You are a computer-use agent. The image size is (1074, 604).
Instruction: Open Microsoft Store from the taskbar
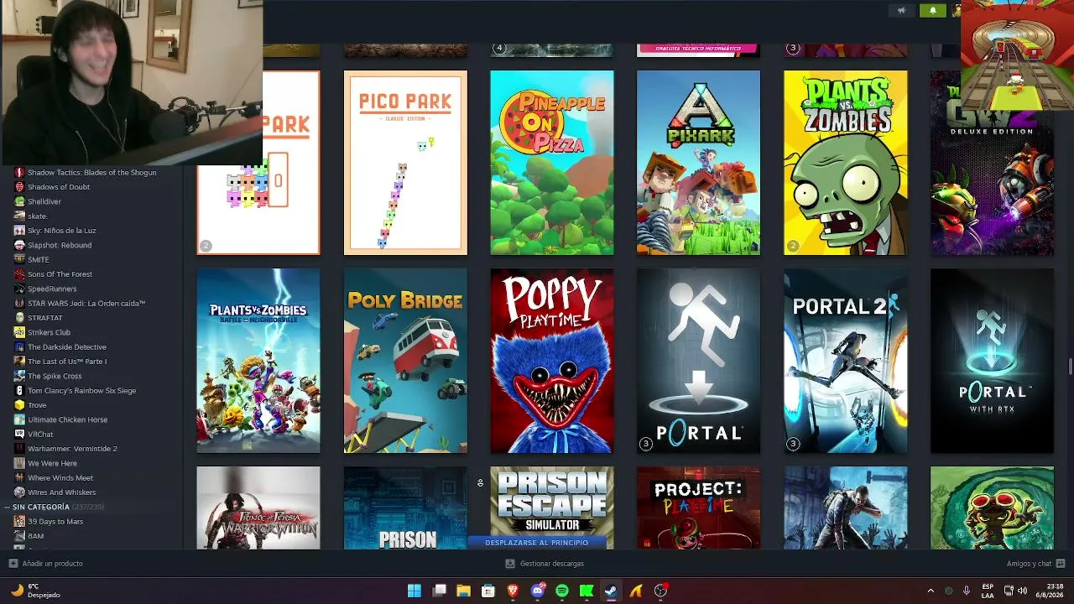coord(487,591)
